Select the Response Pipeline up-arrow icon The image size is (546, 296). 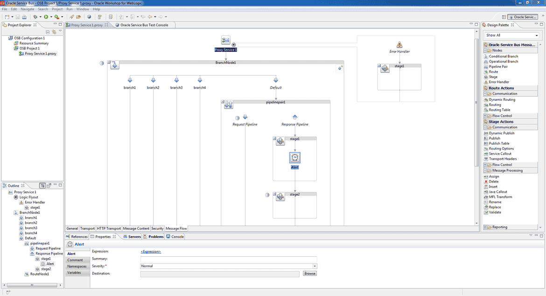pyautogui.click(x=295, y=117)
